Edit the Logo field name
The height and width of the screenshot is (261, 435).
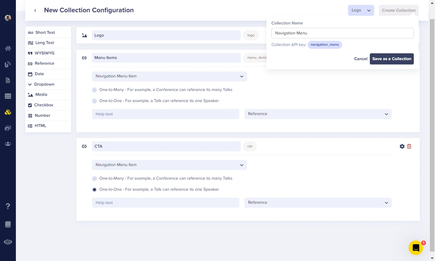pyautogui.click(x=166, y=36)
